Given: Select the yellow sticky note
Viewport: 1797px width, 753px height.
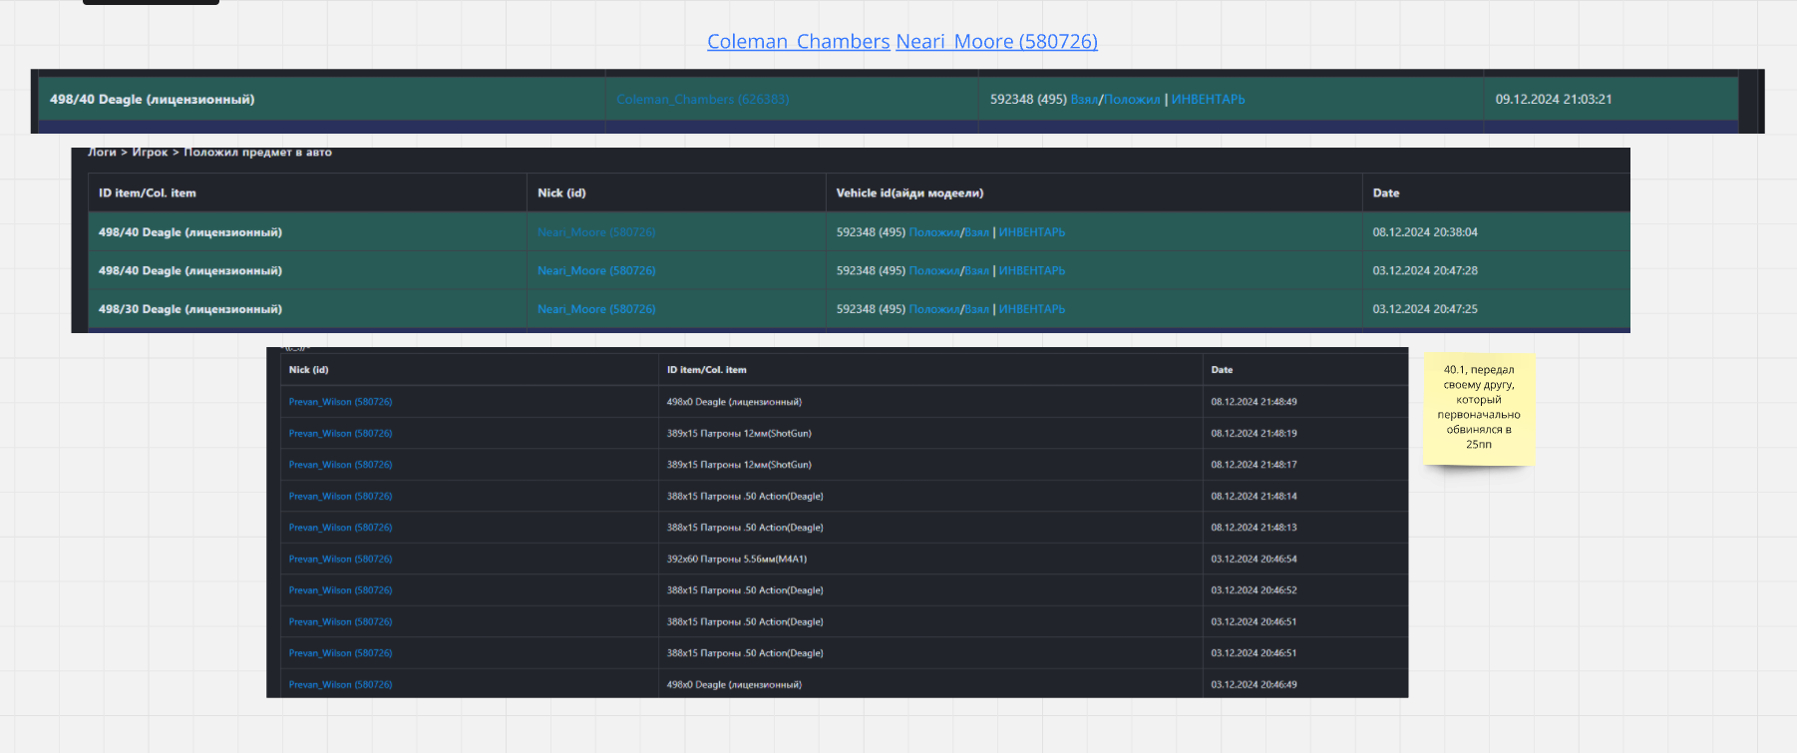Looking at the screenshot, I should 1478,408.
